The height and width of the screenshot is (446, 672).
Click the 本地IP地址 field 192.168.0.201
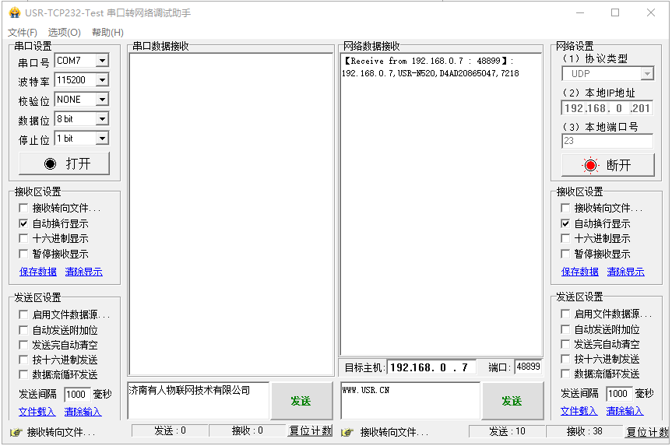click(x=607, y=108)
